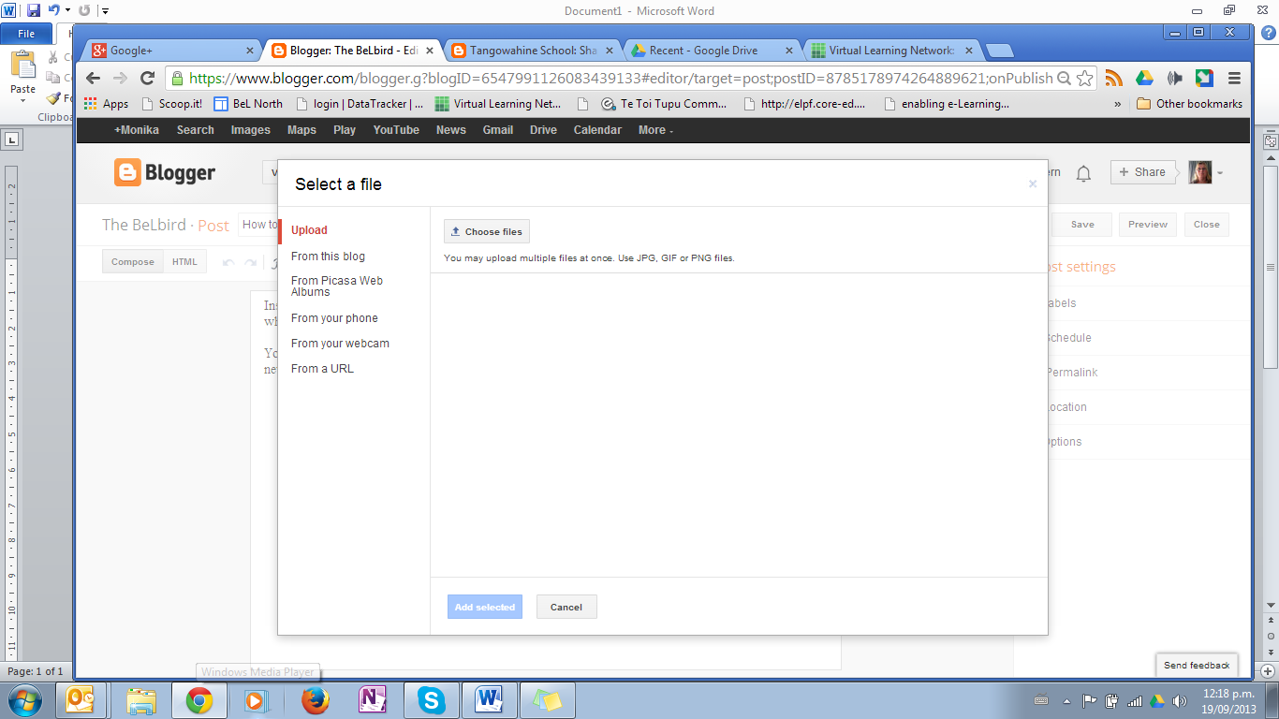Viewport: 1279px width, 719px height.
Task: Open the login | DataTracker bookmark
Action: pos(360,104)
